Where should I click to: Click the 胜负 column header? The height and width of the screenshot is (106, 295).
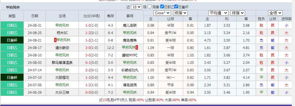(x=261, y=19)
